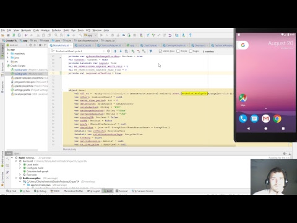Image resolution: width=297 pixels, height=223 pixels.
Task: Open Gmail app on emulator
Action: pos(265,118)
